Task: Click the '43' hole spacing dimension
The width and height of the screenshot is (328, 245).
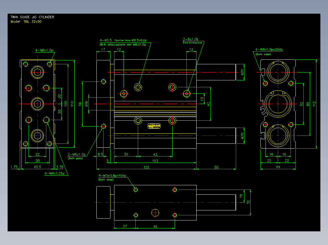Action: [155, 155]
